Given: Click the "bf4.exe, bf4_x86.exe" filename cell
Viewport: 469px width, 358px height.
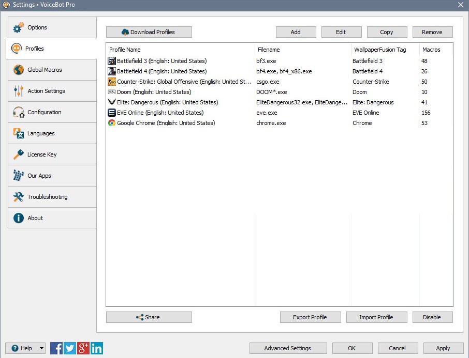Looking at the screenshot, I should tap(284, 71).
